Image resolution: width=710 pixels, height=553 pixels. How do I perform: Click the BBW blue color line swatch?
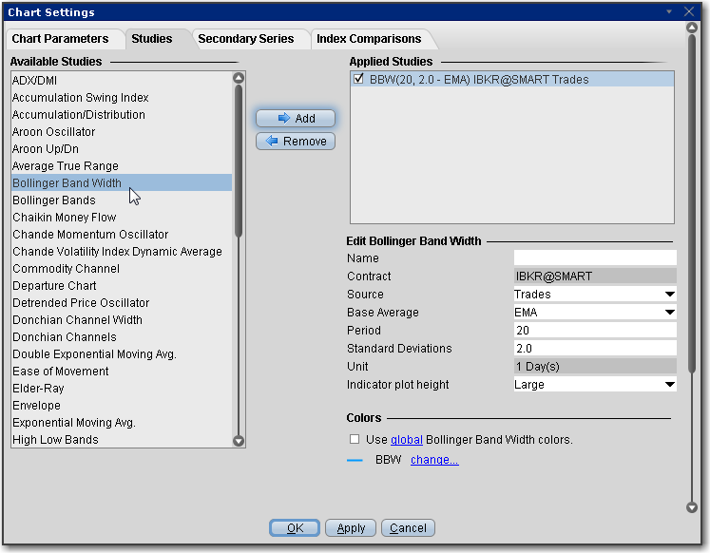pyautogui.click(x=355, y=460)
